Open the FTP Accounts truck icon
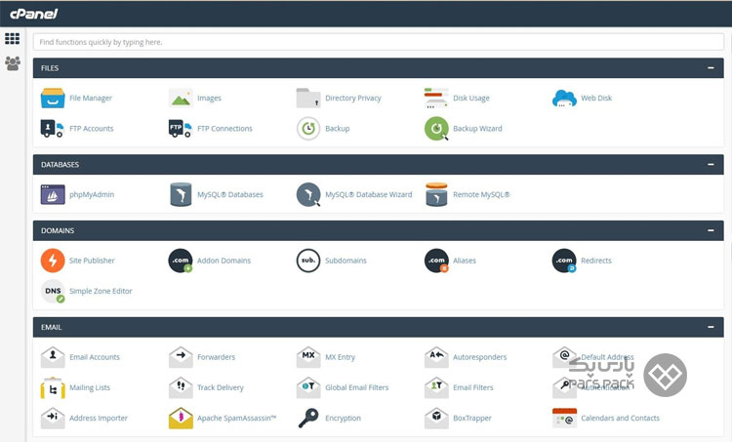732x442 pixels. point(53,129)
